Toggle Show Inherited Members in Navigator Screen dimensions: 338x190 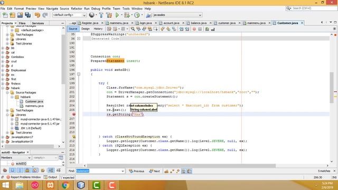tap(5, 170)
